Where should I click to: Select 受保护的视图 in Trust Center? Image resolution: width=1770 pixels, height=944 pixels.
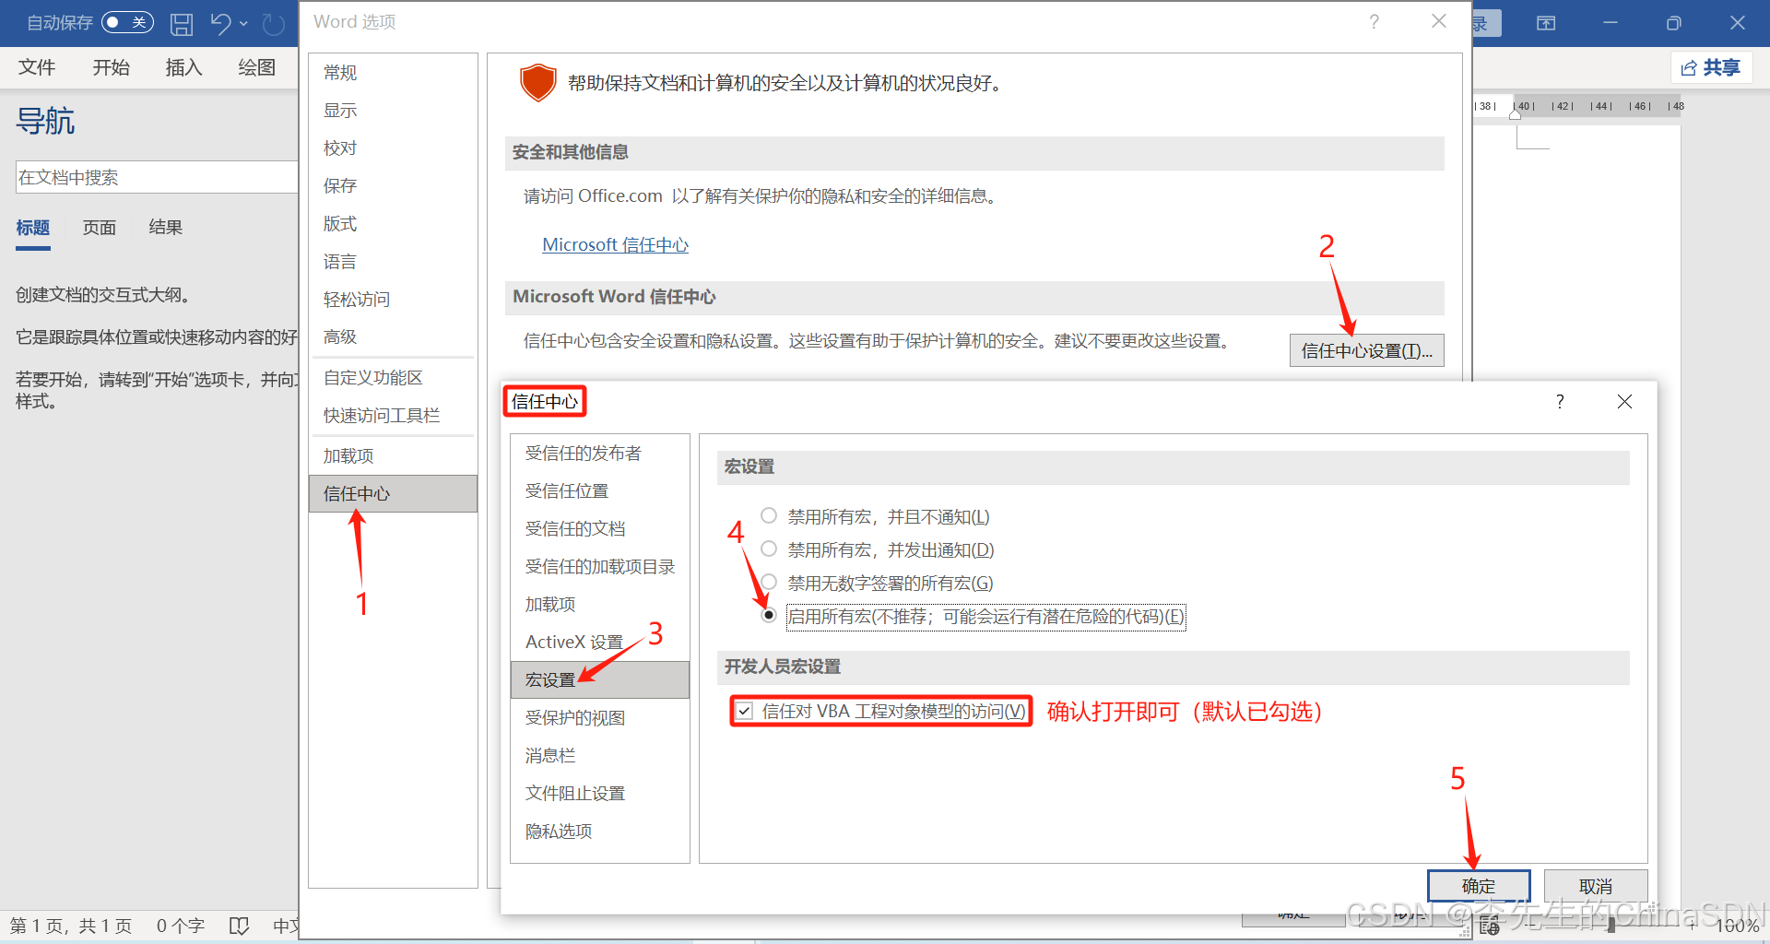pos(599,717)
